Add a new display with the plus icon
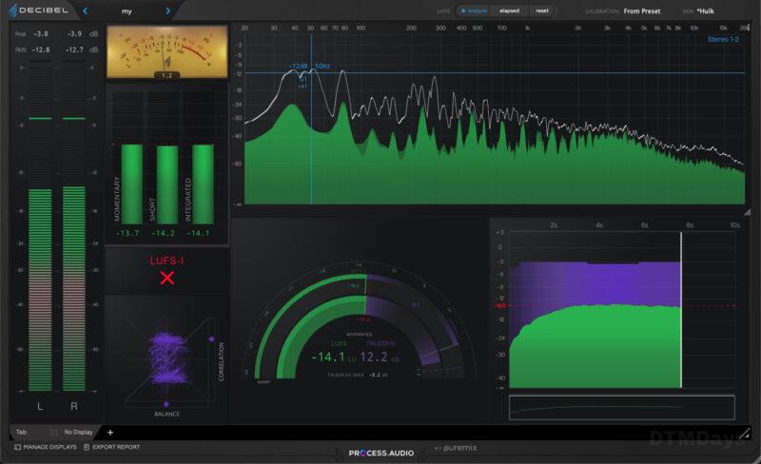Viewport: 761px width, 464px height. point(109,433)
